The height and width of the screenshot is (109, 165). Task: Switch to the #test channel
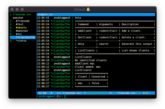pos(17,24)
